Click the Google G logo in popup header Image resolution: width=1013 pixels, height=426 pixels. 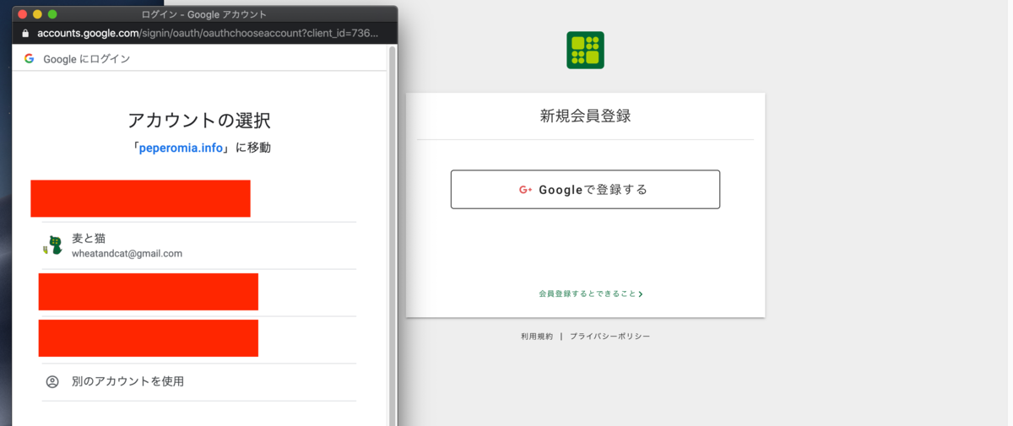[x=29, y=59]
